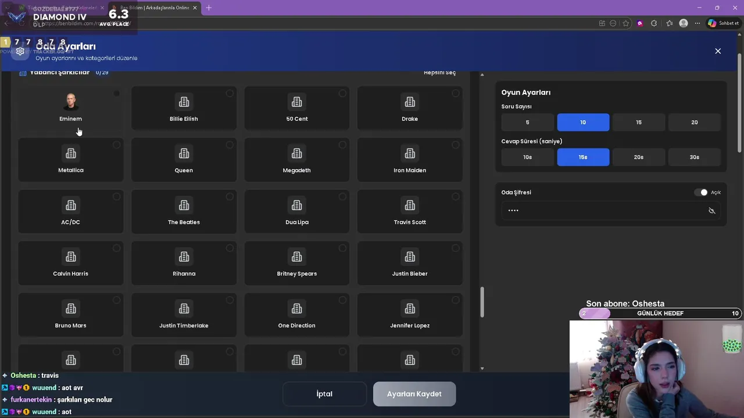The height and width of the screenshot is (418, 744).
Task: Click the category list scrollbar thumb
Action: click(482, 302)
